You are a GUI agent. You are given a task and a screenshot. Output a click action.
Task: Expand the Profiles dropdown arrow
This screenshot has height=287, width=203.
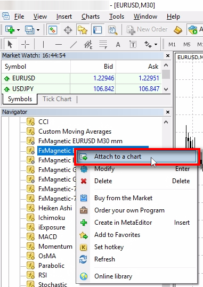(38, 30)
